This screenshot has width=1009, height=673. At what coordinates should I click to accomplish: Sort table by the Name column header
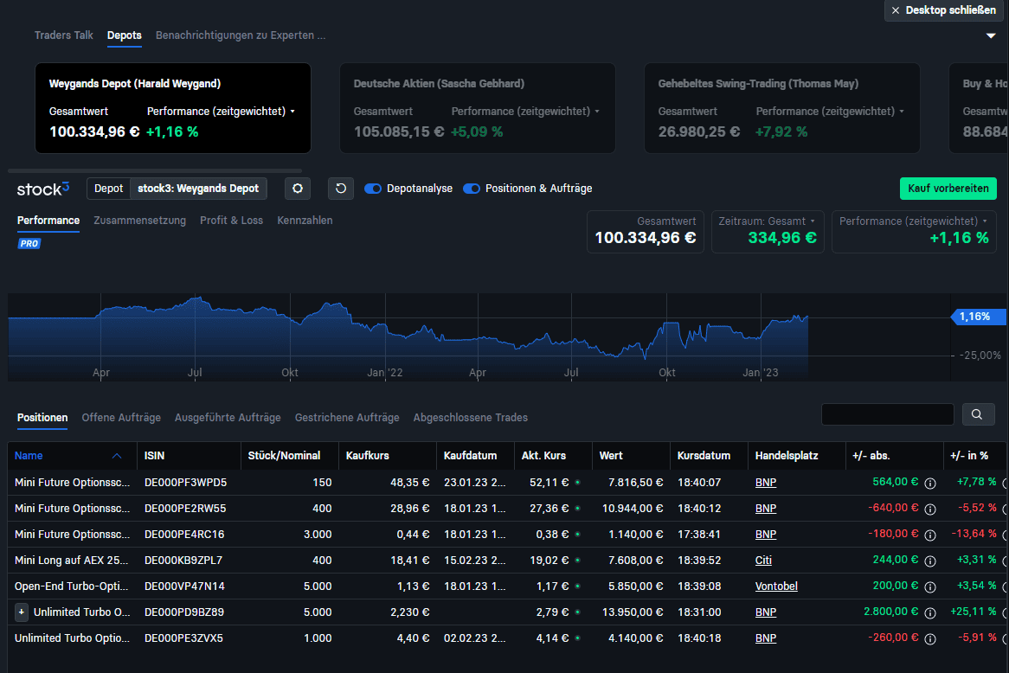click(29, 456)
